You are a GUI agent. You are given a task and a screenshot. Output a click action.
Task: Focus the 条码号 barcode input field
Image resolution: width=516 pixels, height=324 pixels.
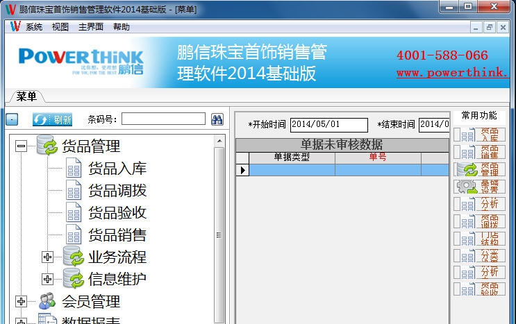pyautogui.click(x=164, y=119)
